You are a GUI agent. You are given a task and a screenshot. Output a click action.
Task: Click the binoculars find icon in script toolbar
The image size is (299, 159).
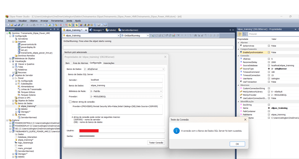click(x=195, y=35)
